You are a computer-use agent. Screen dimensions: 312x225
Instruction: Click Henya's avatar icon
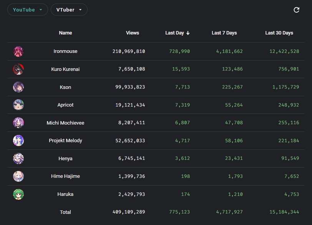point(18,158)
